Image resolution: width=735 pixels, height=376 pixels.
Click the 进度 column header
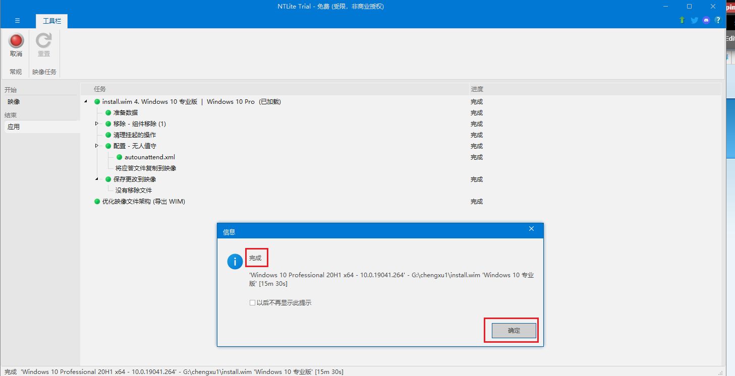click(477, 89)
